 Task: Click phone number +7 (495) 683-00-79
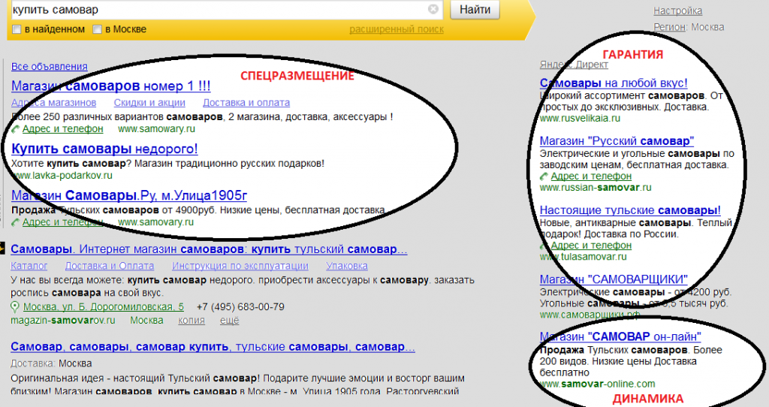240,307
